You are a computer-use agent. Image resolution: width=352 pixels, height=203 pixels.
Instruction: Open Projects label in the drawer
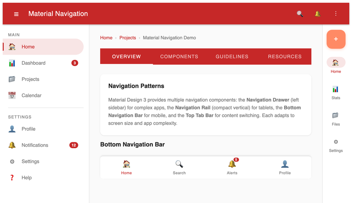coord(30,79)
